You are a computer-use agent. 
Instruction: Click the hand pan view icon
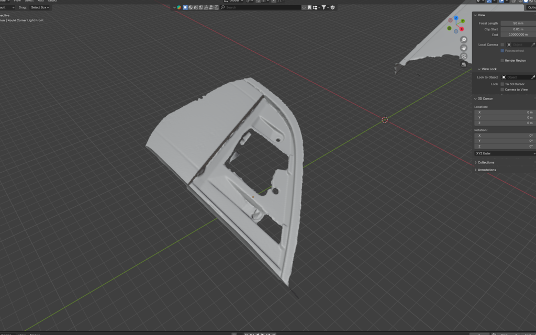point(464,48)
